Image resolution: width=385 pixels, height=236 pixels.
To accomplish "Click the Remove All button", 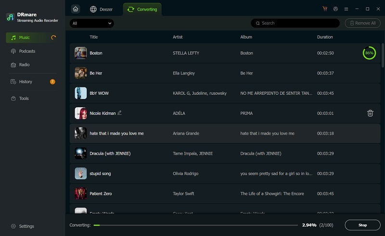I will pyautogui.click(x=363, y=23).
